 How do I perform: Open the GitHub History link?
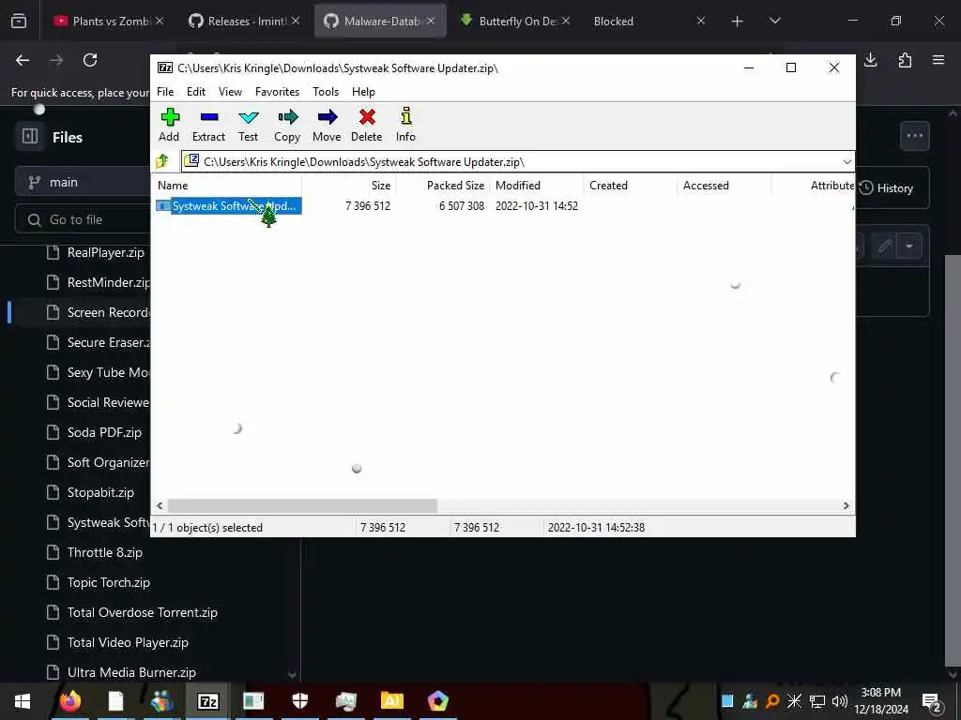click(886, 187)
